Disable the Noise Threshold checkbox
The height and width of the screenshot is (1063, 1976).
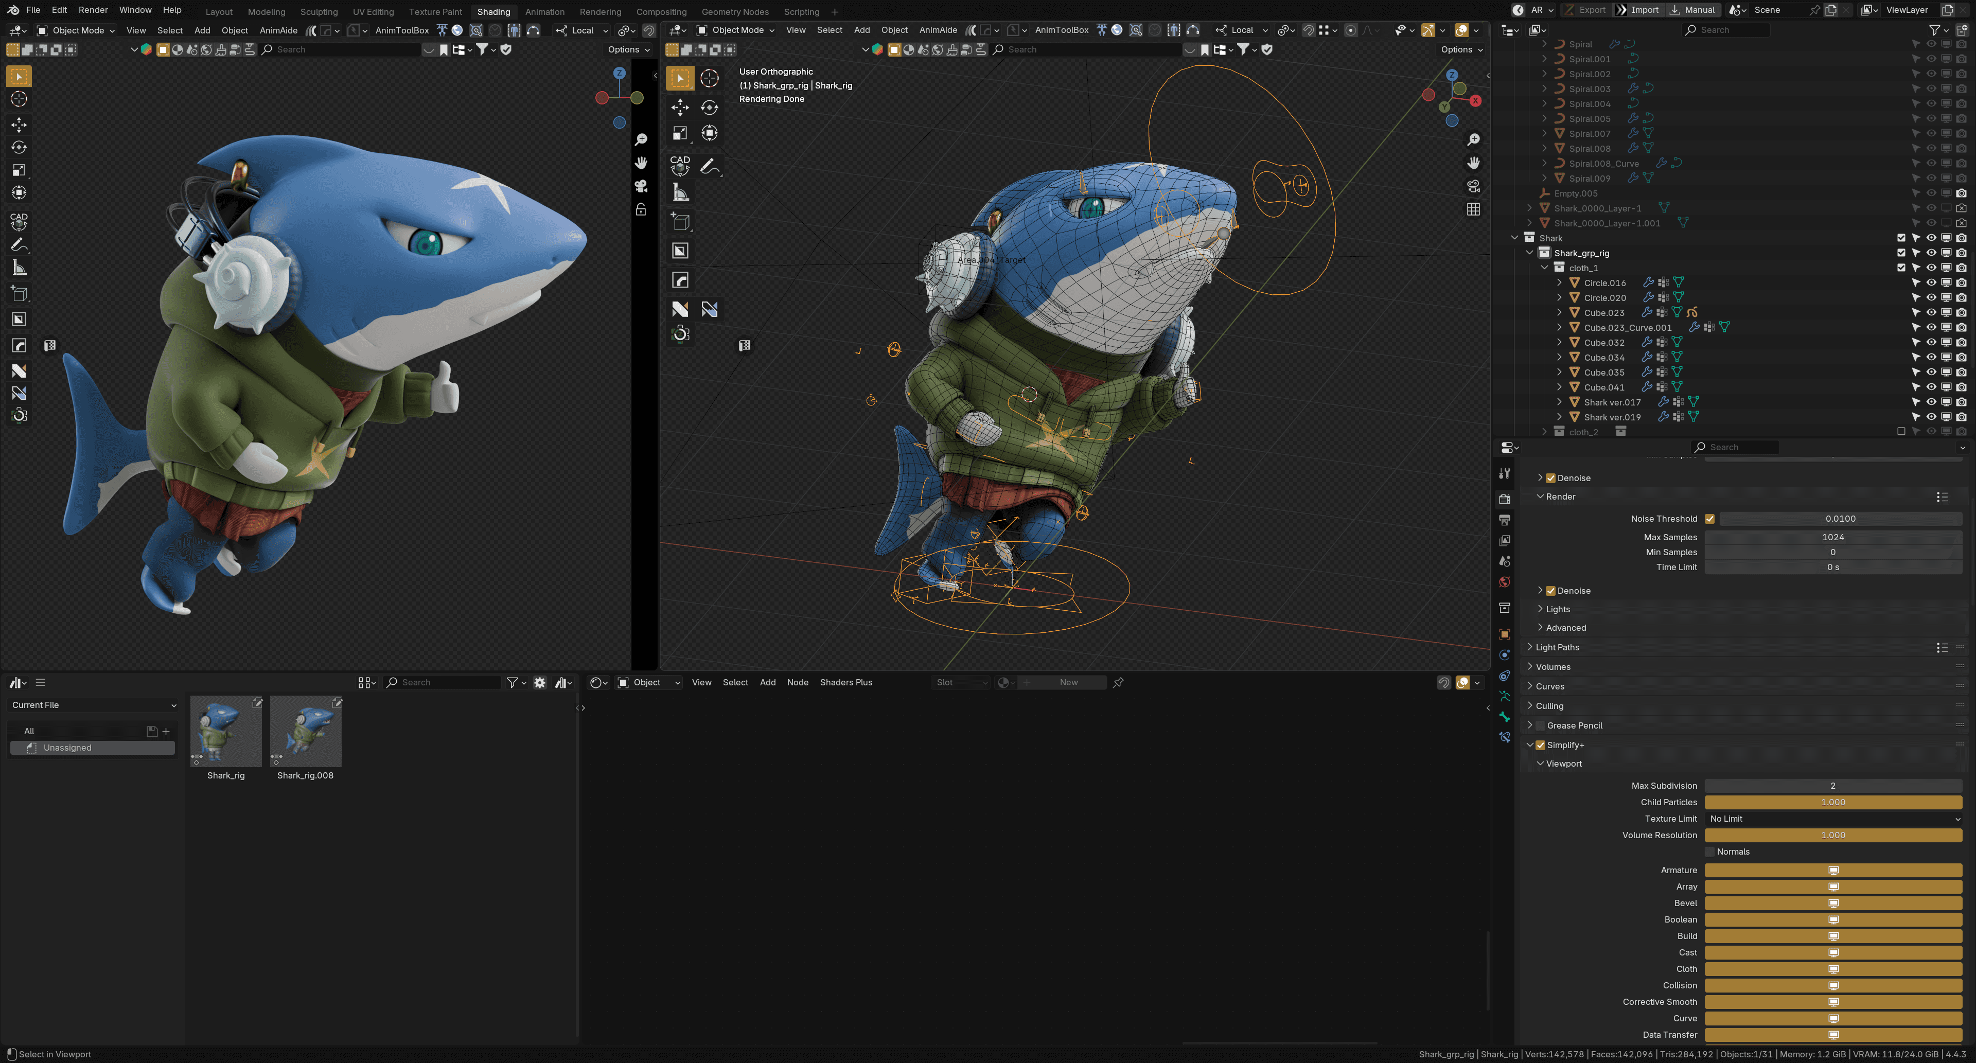tap(1710, 519)
